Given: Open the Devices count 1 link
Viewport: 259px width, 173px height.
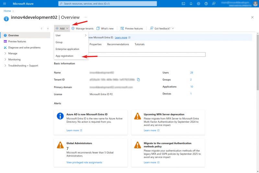Looking at the screenshot, I should [x=191, y=94].
